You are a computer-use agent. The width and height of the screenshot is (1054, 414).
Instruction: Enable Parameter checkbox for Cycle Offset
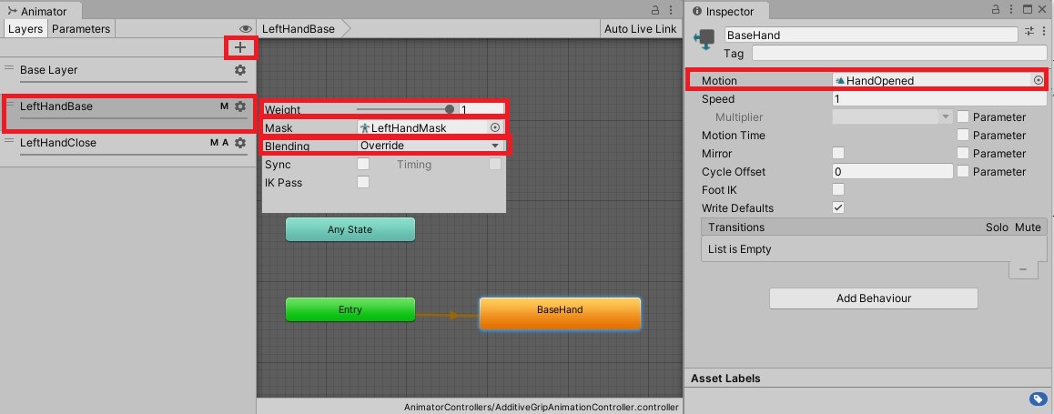[x=963, y=171]
